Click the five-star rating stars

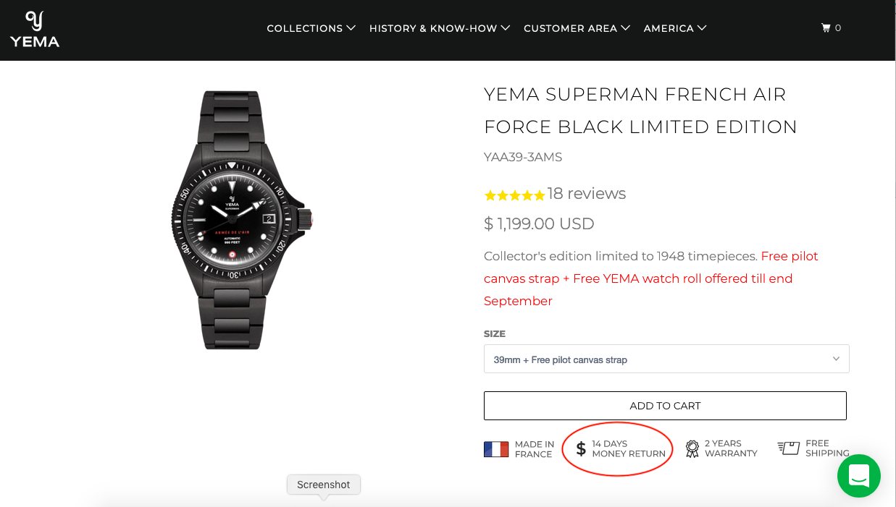click(x=514, y=195)
